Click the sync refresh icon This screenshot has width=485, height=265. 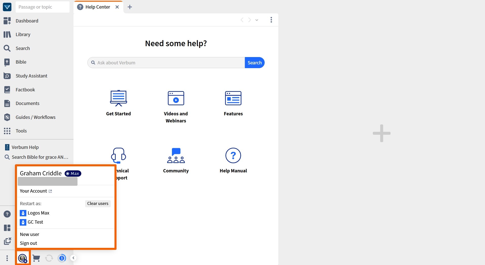[49, 258]
